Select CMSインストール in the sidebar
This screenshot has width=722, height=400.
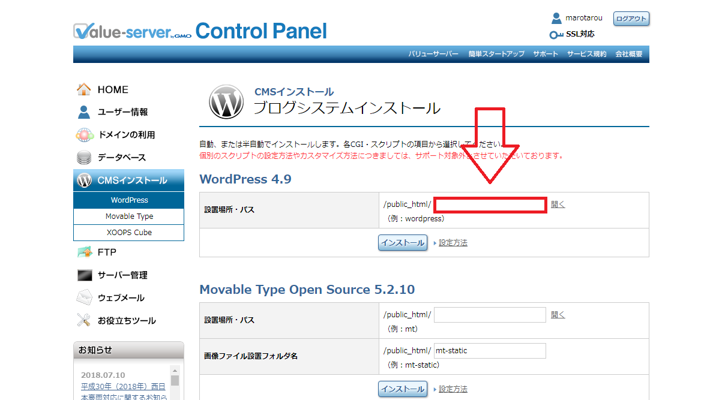[128, 181]
